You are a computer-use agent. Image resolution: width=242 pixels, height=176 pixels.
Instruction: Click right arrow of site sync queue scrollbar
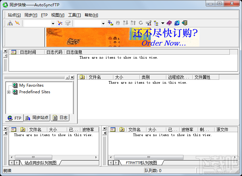[x=96, y=157]
